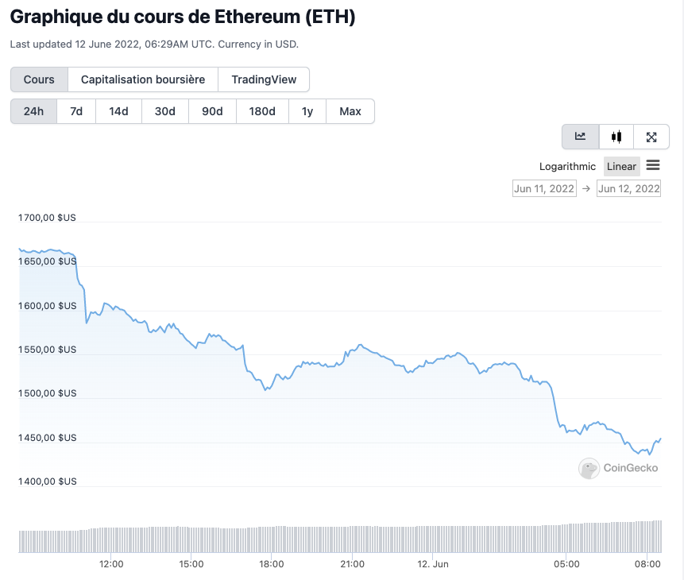The image size is (684, 580).
Task: Select Linear scale
Action: (621, 166)
